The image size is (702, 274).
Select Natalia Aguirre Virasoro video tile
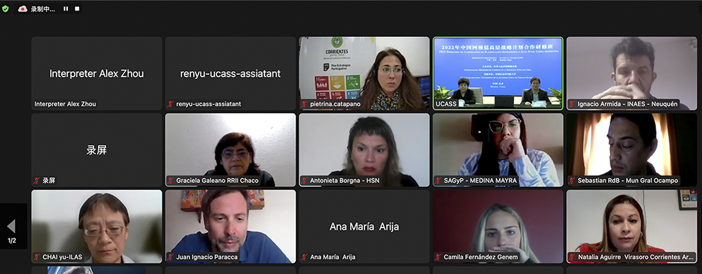coord(632,226)
